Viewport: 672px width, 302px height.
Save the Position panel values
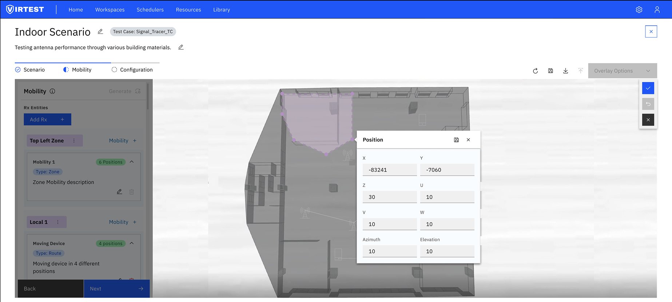click(456, 140)
